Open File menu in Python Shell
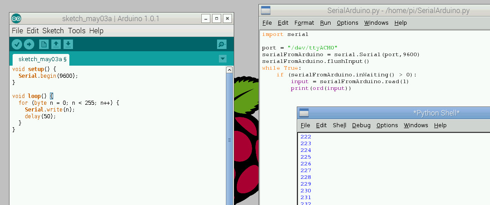This screenshot has height=205, width=490. 305,125
